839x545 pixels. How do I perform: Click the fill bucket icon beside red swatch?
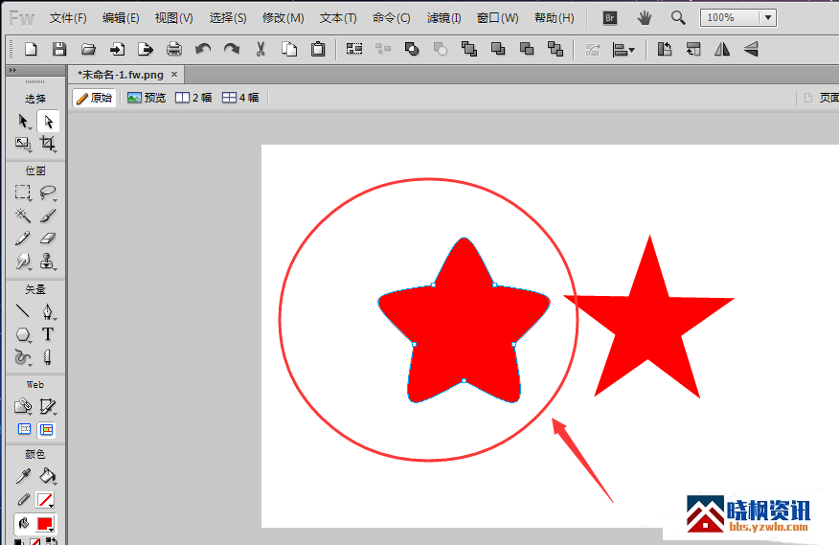(24, 524)
